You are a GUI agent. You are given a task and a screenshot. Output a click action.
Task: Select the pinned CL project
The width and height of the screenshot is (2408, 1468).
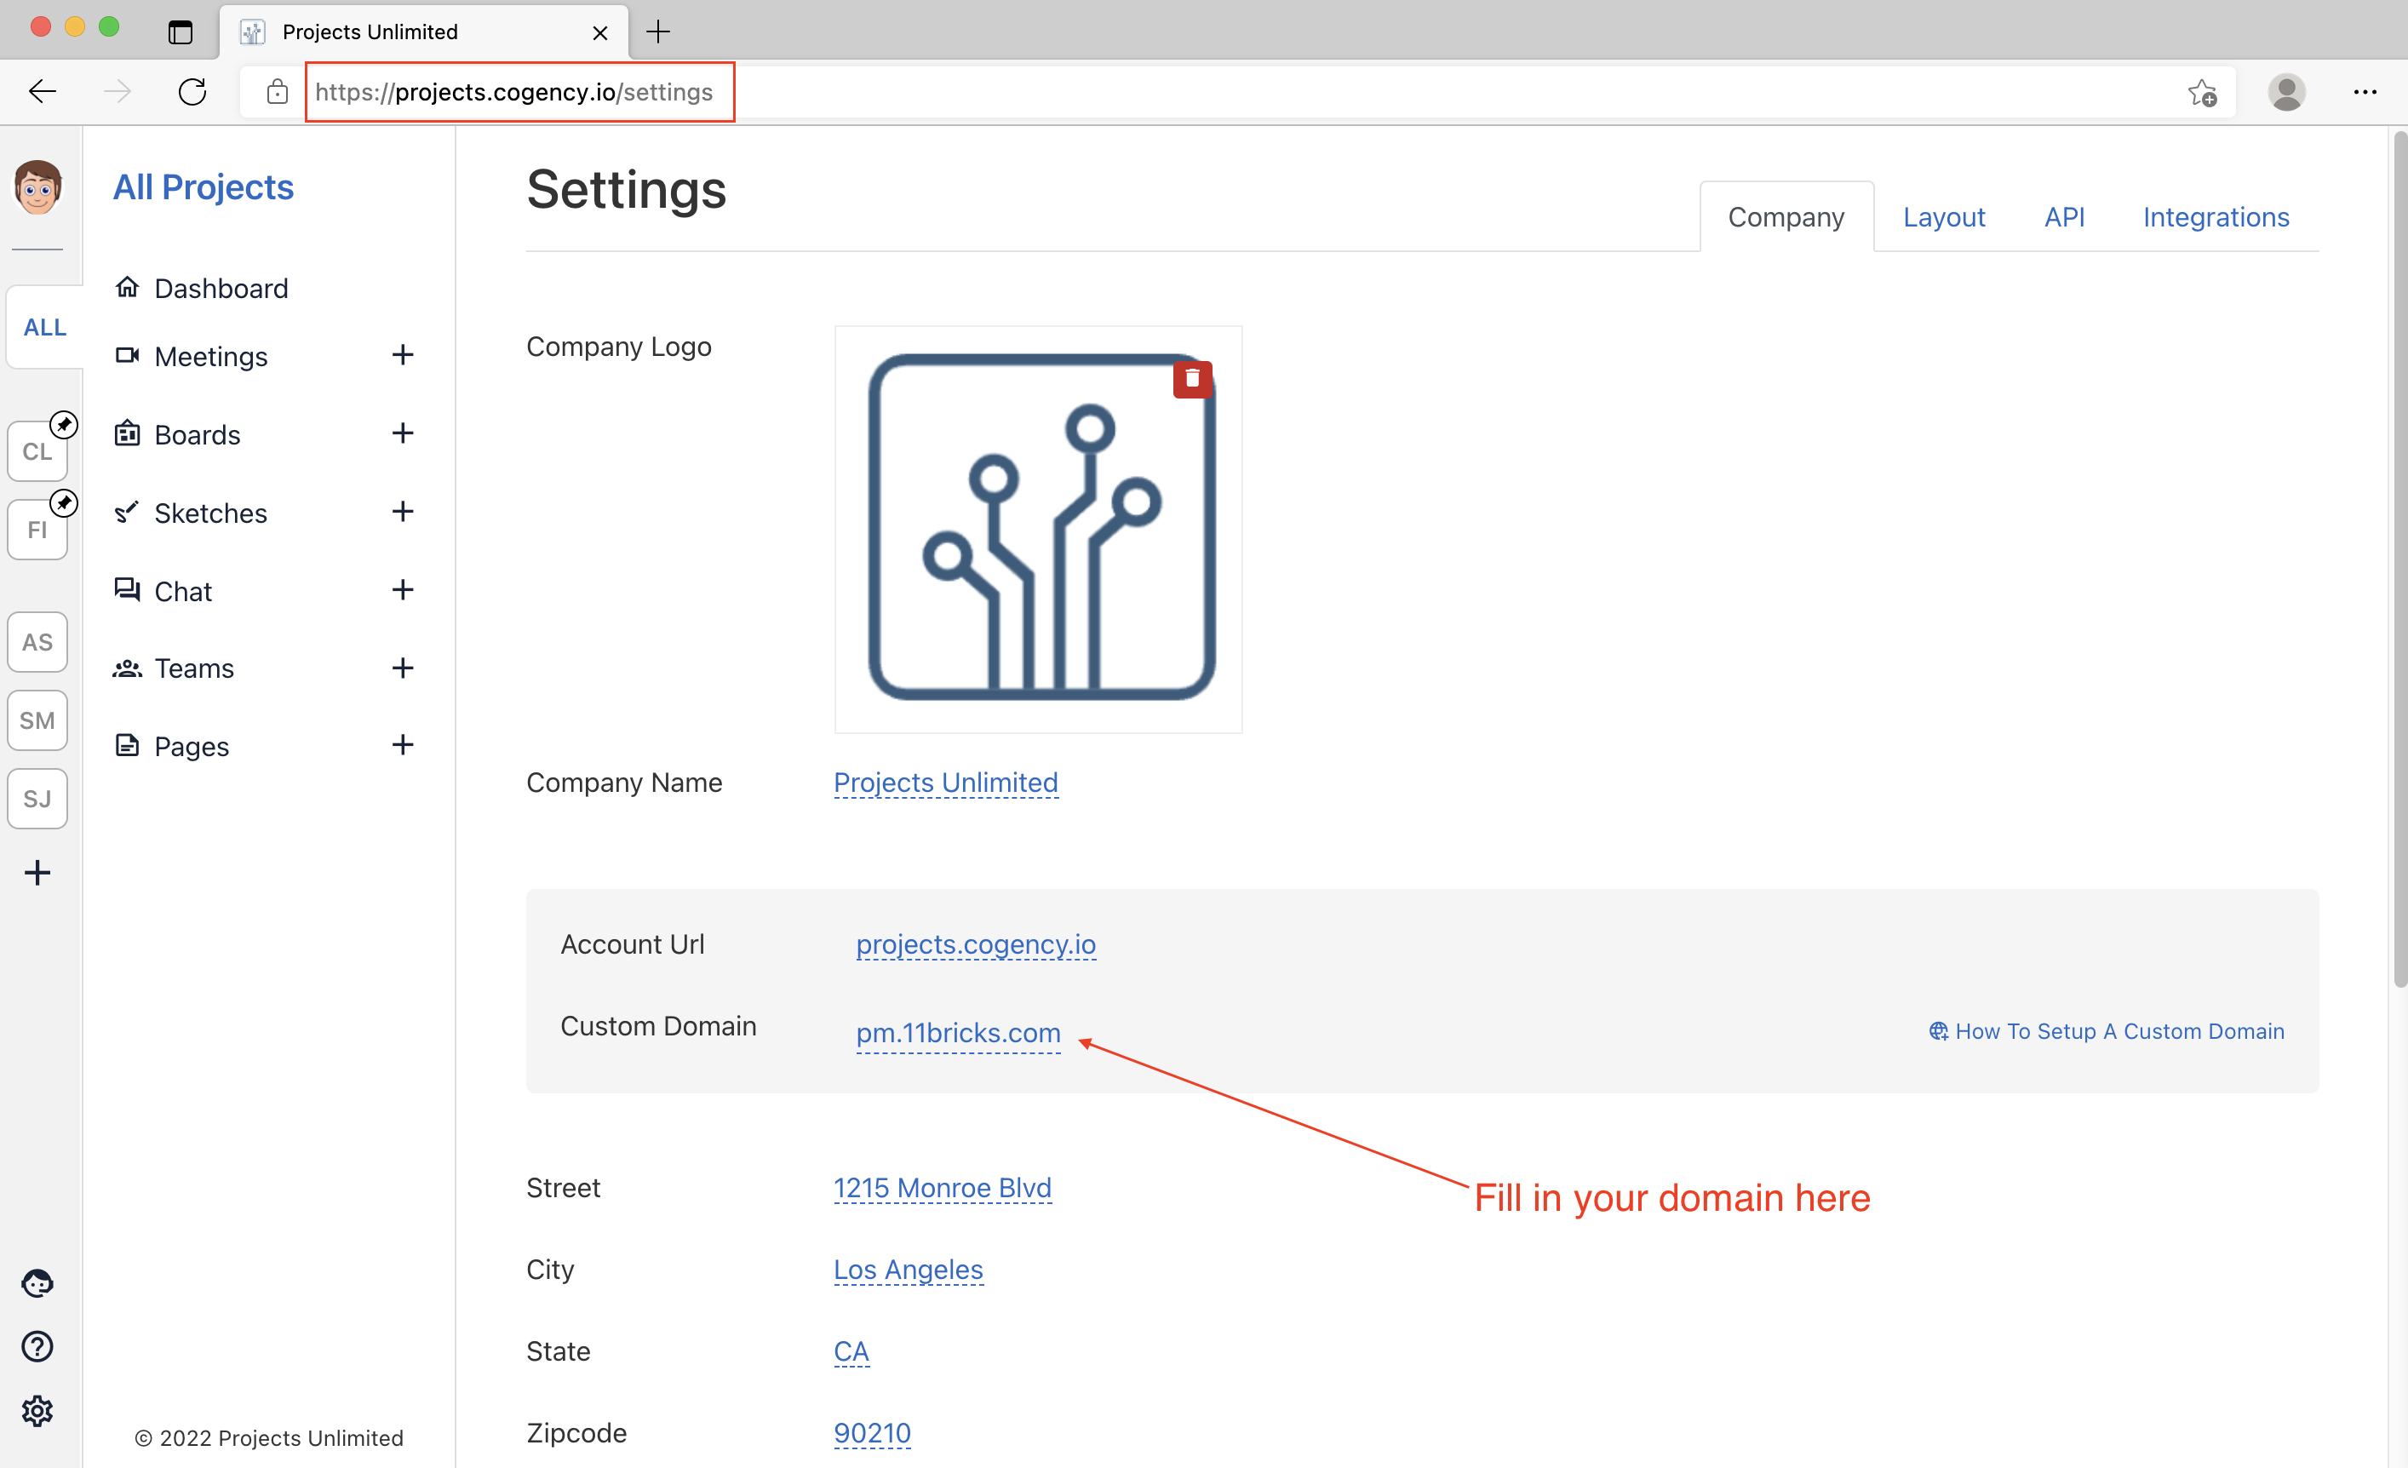pos(37,451)
